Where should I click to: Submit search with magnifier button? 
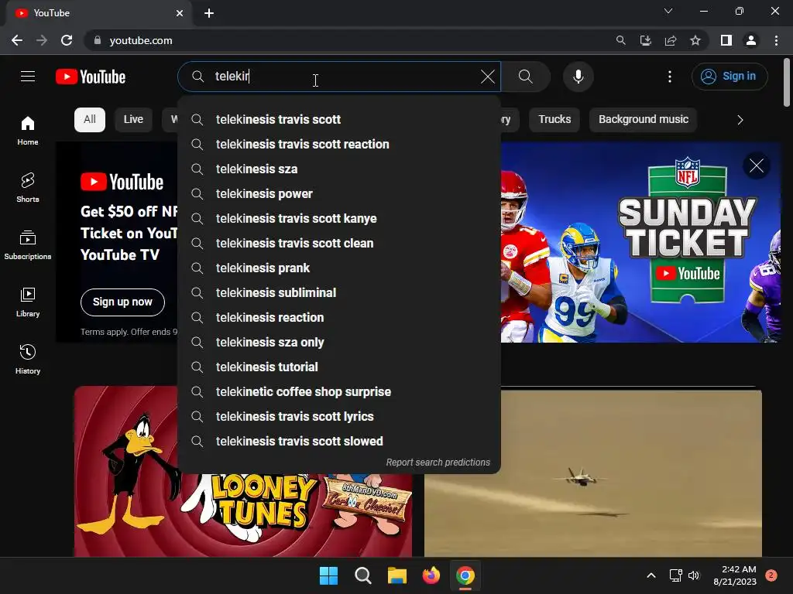526,77
